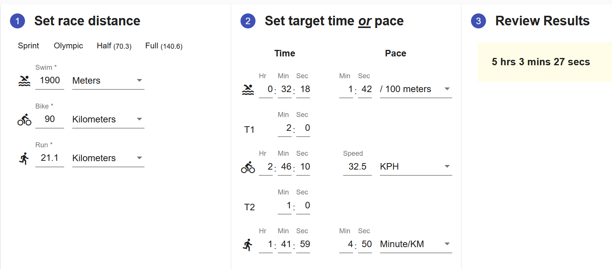Viewport: 612px width, 269px height.
Task: Click the step 1 circle badge
Action: pyautogui.click(x=17, y=21)
